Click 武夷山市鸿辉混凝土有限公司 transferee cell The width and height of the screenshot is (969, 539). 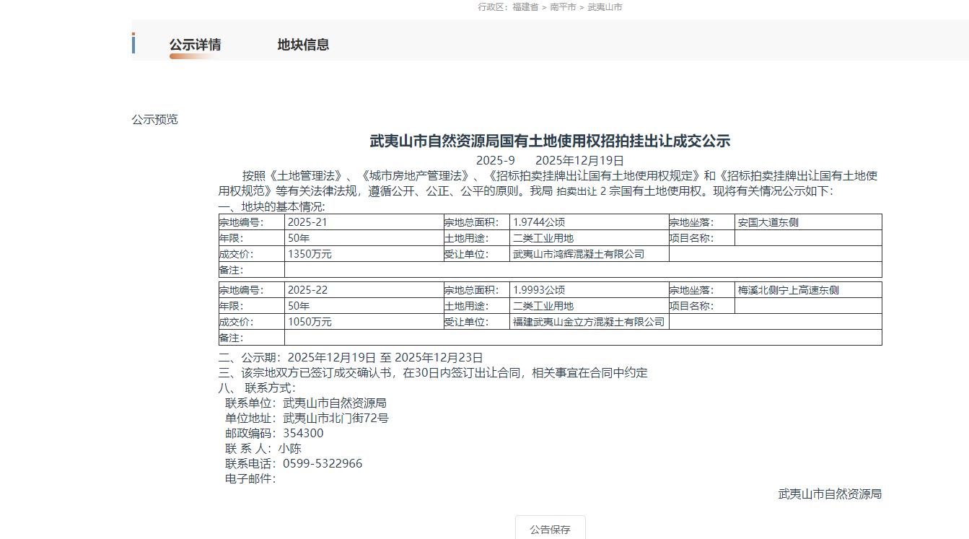(x=578, y=254)
